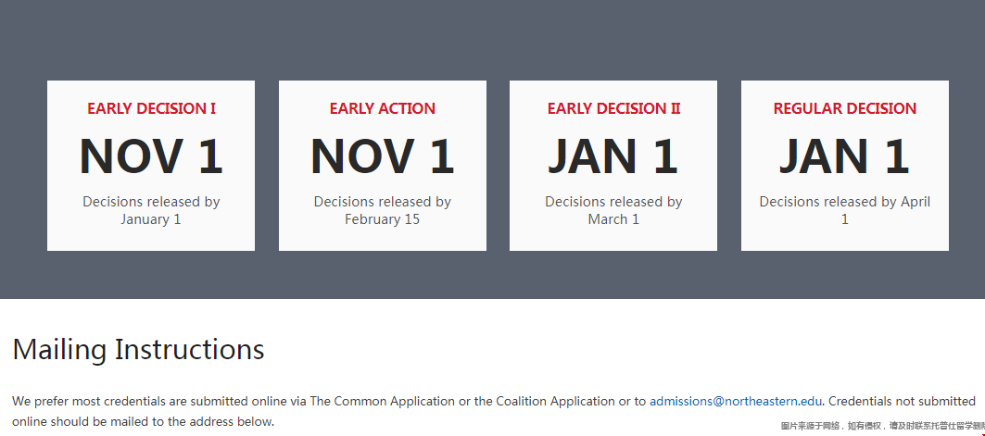Click the EARLY DECISION II red heading
The height and width of the screenshot is (436, 985).
tap(613, 108)
